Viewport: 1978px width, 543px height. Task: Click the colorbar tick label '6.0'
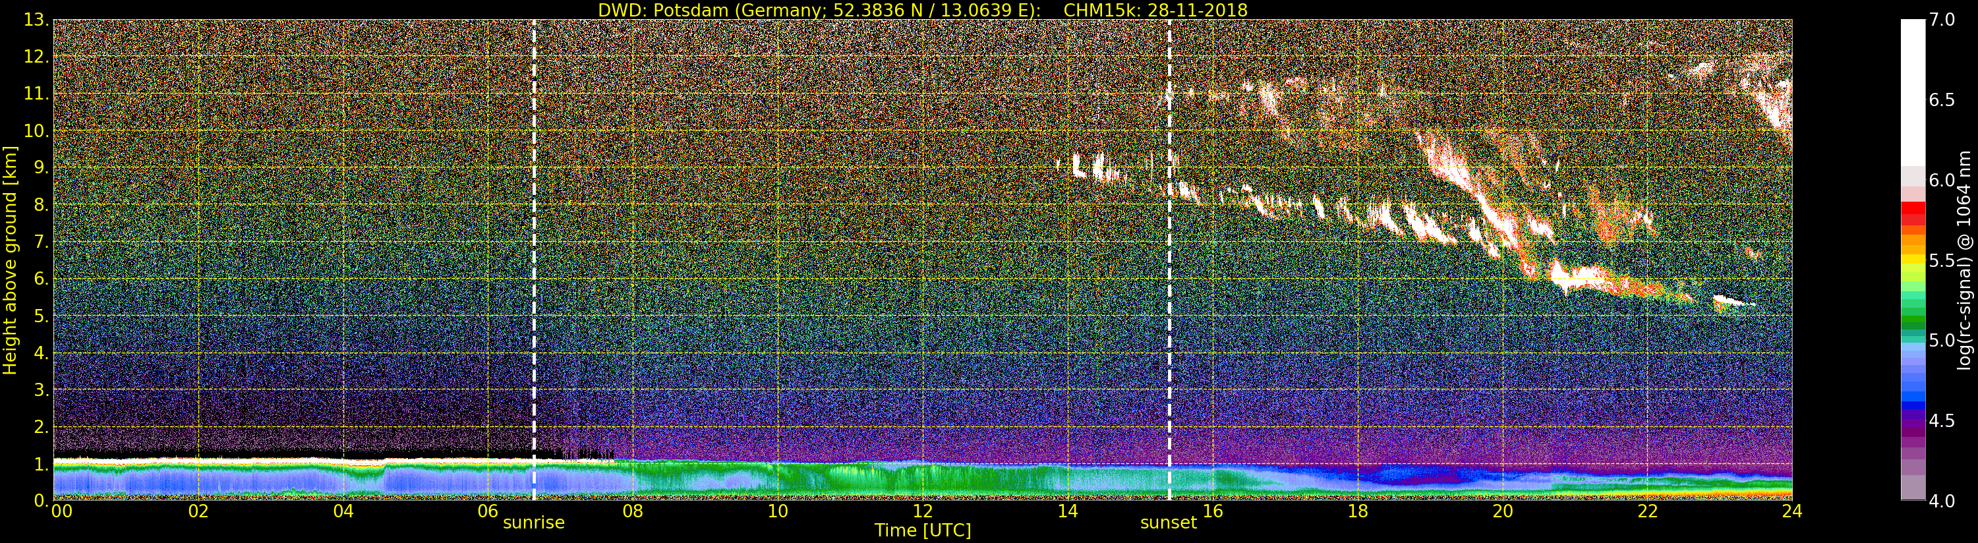pyautogui.click(x=1942, y=181)
